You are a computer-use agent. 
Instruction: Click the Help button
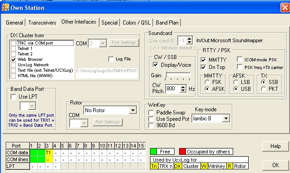(x=275, y=146)
